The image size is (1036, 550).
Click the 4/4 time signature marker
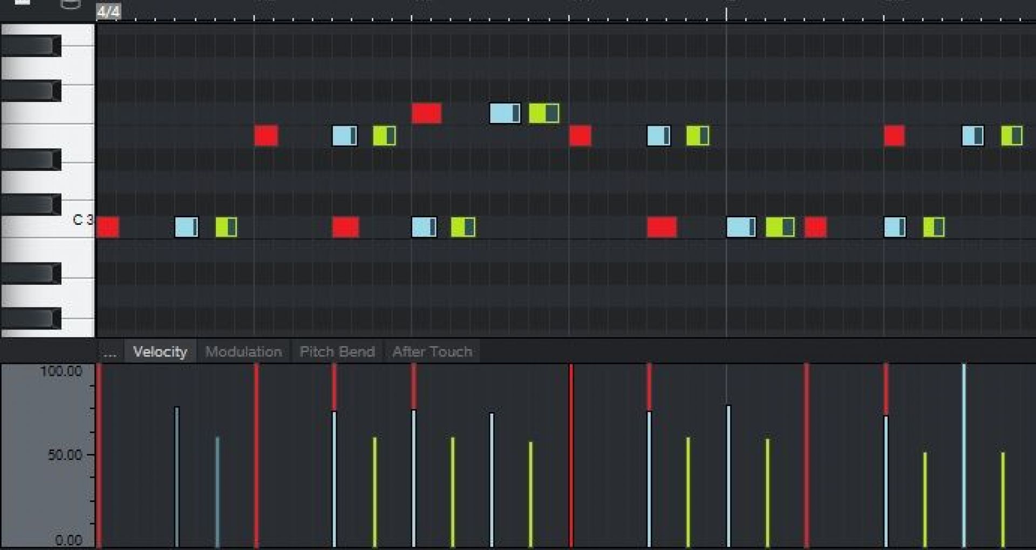tap(108, 11)
